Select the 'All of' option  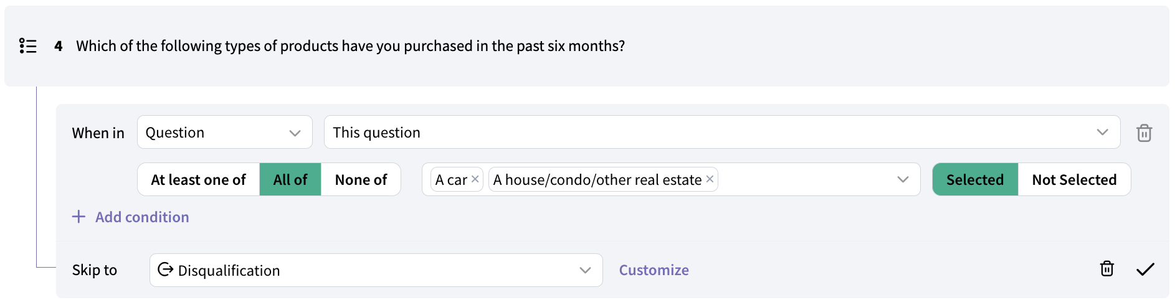tap(290, 180)
